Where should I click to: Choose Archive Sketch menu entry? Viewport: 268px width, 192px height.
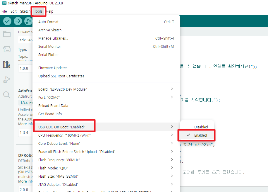(x=106, y=30)
